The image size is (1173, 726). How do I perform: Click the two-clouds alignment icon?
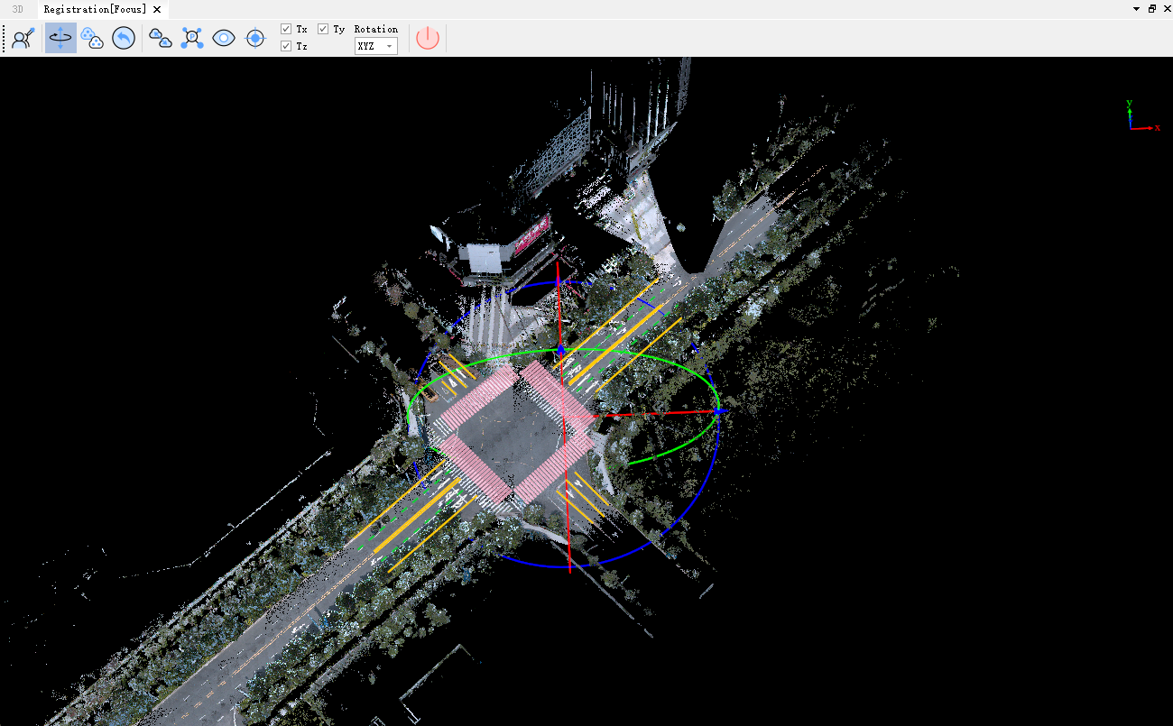(161, 38)
